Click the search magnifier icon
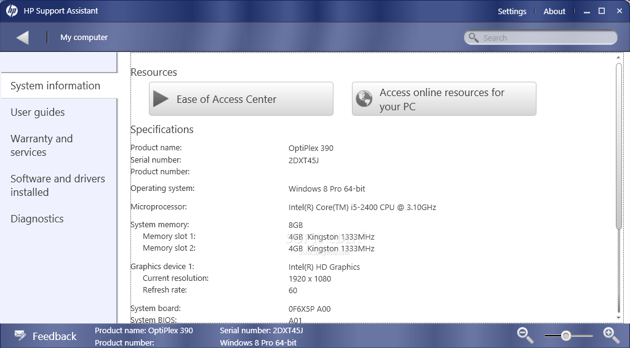The image size is (630, 348). [x=474, y=38]
